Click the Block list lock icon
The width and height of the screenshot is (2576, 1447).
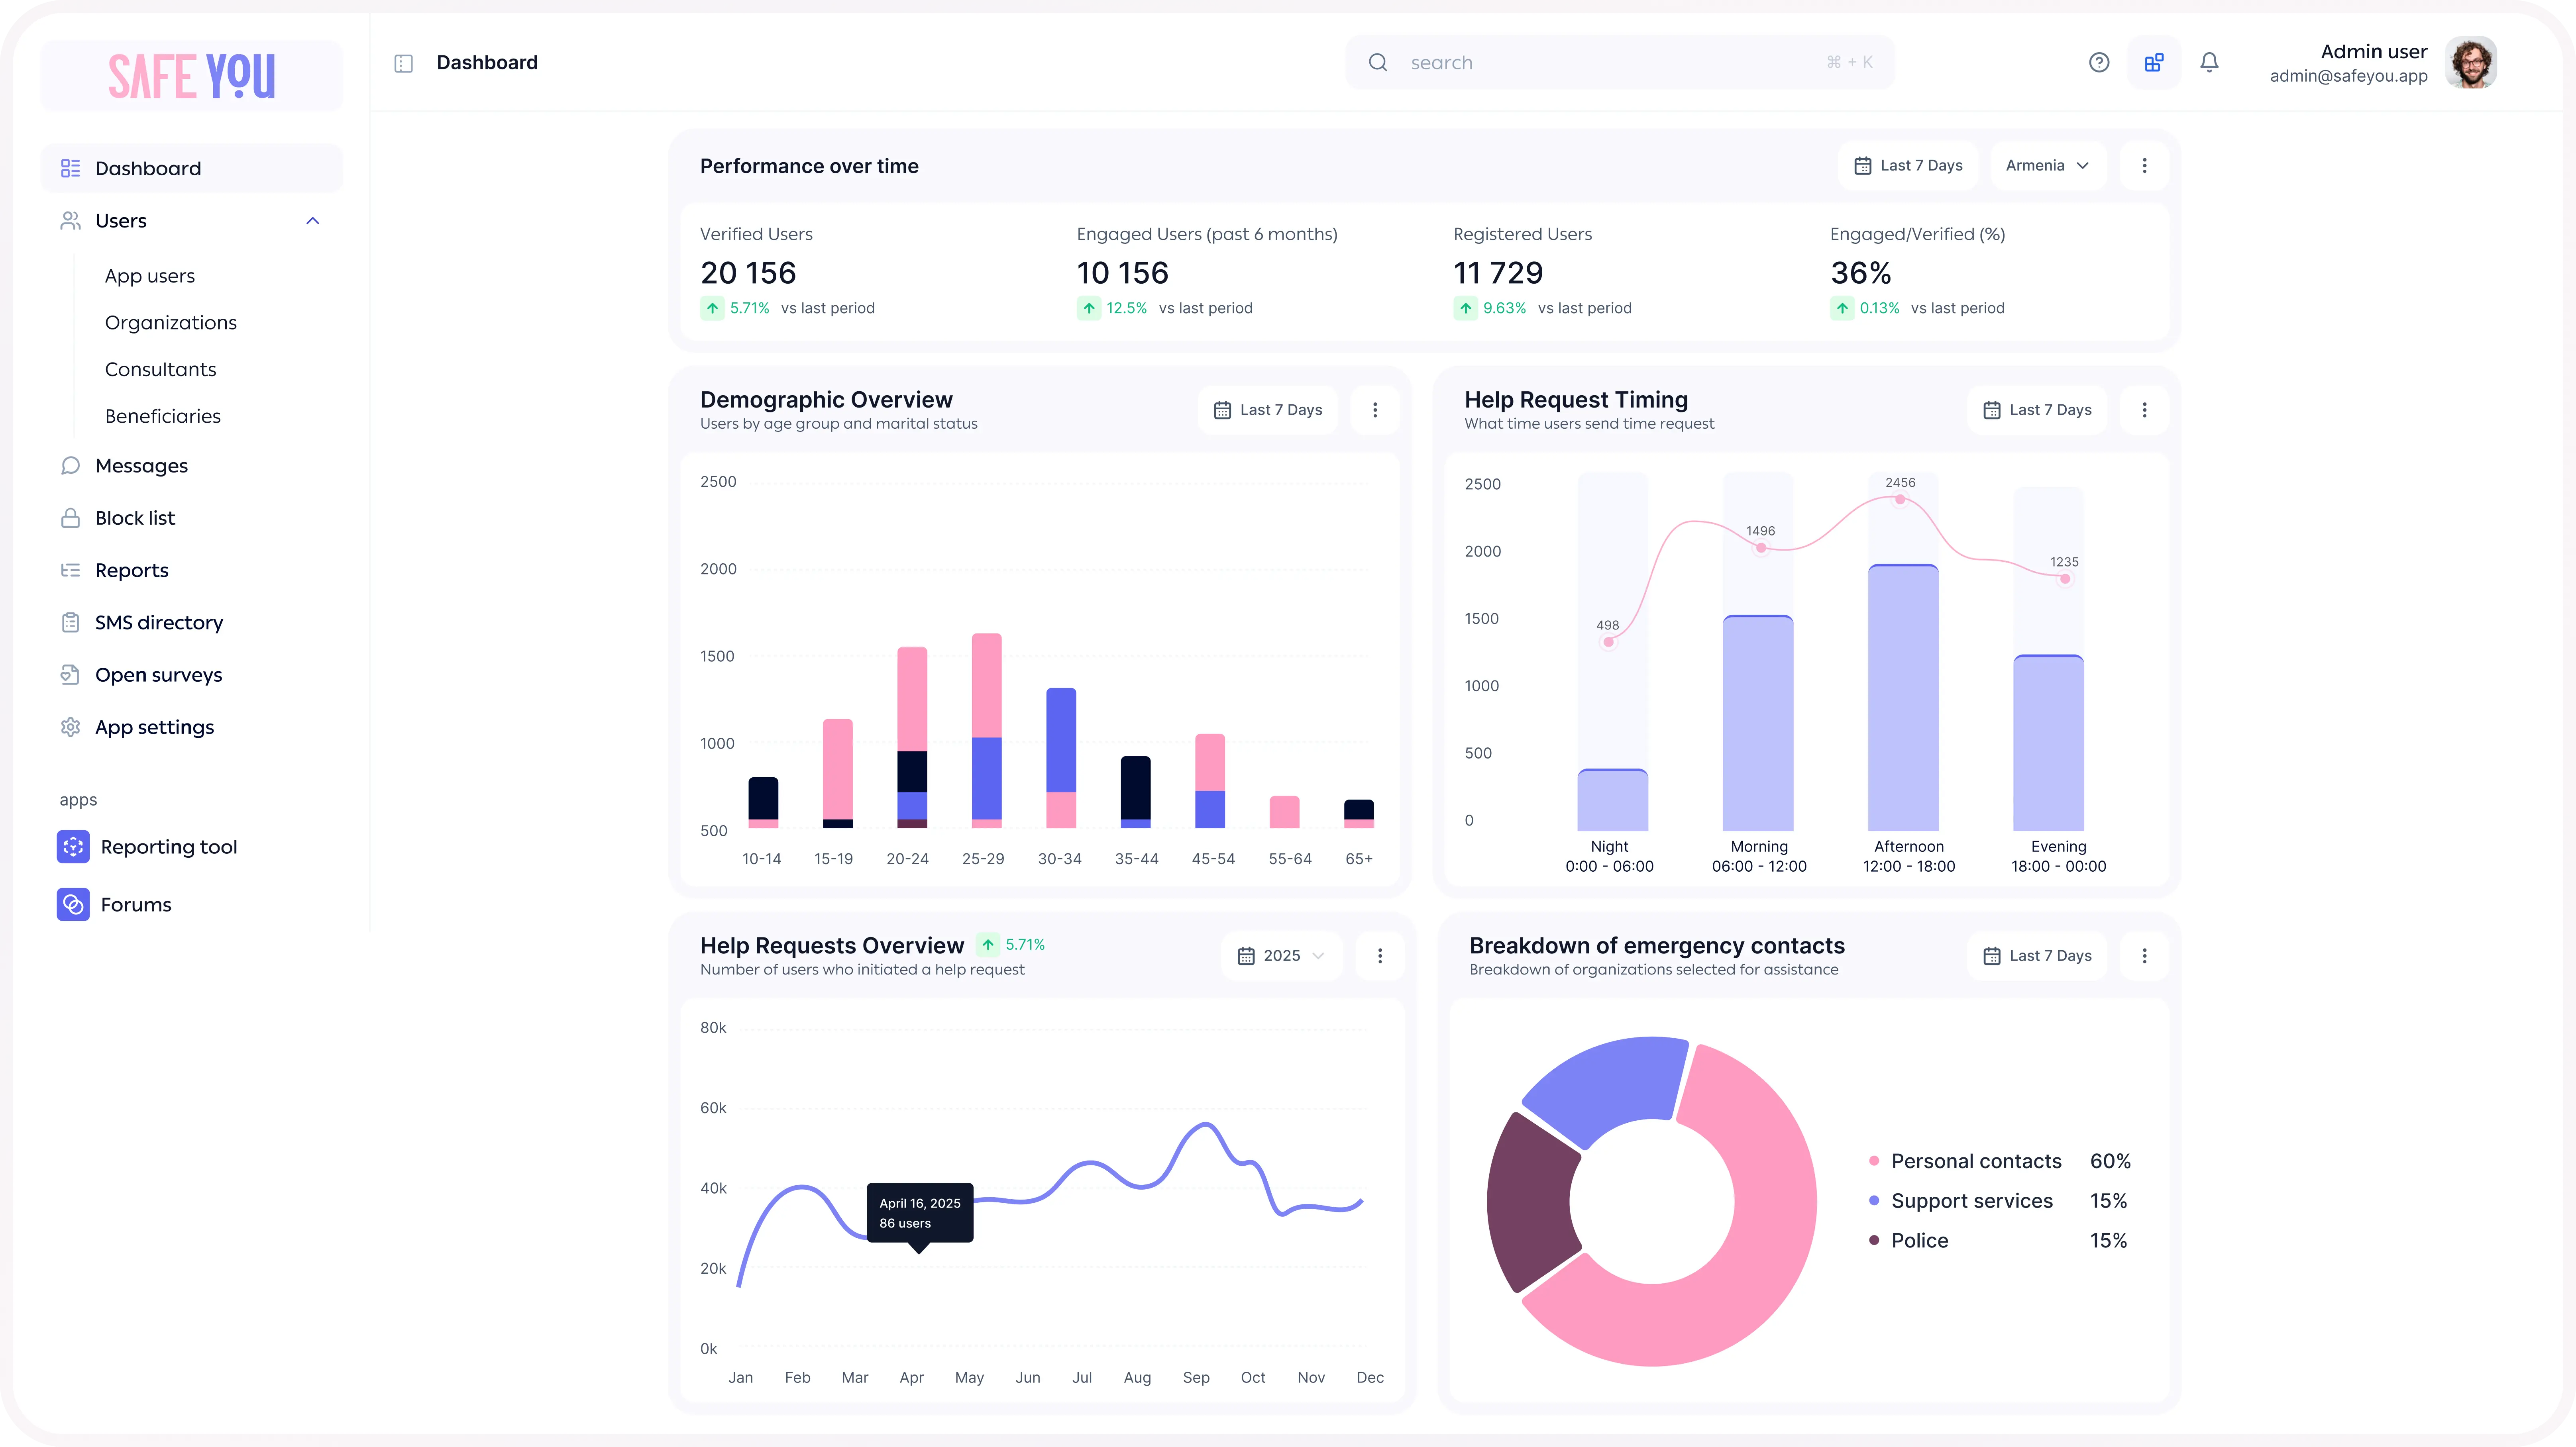tap(70, 518)
